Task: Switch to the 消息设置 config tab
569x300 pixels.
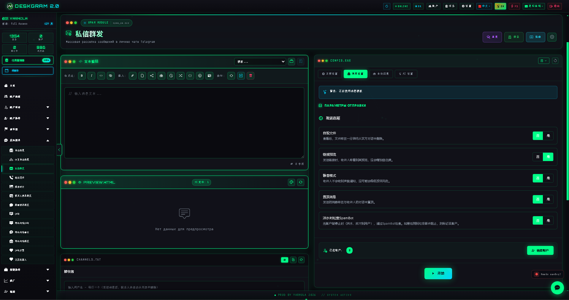Action: click(x=355, y=74)
